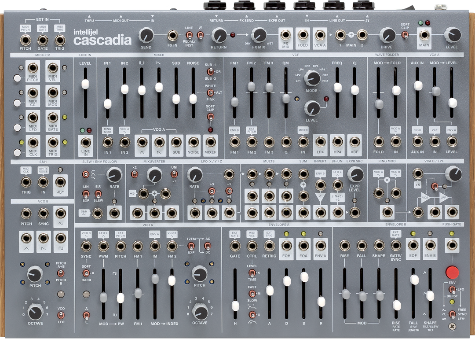Click the LFO RATE knob
The height and width of the screenshot is (339, 475).
point(194,174)
